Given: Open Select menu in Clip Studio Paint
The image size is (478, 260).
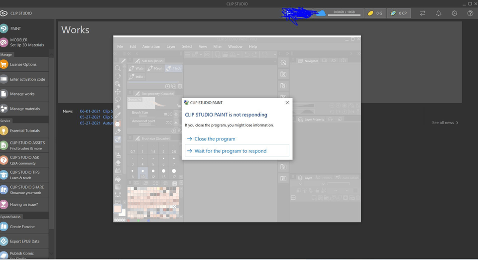Looking at the screenshot, I should pyautogui.click(x=187, y=46).
